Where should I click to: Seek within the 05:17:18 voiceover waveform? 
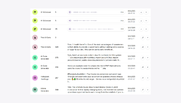point(85,12)
